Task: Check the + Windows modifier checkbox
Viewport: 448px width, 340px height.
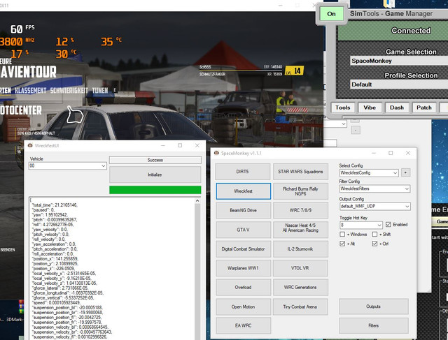Action: (342, 235)
